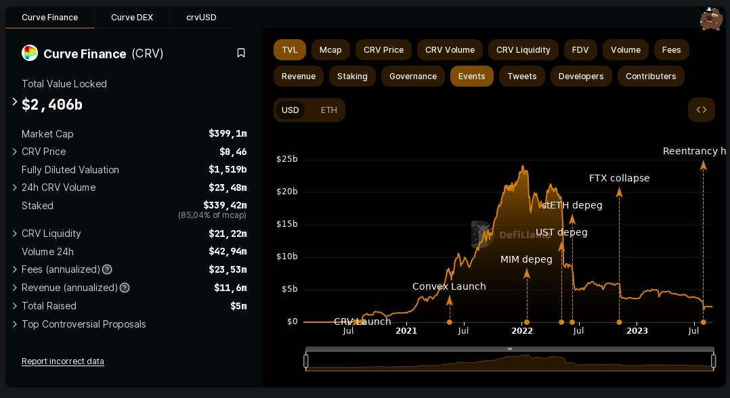Image resolution: width=730 pixels, height=398 pixels.
Task: Click the Fully Diluted Valuation value $1,519b
Action: coord(228,169)
